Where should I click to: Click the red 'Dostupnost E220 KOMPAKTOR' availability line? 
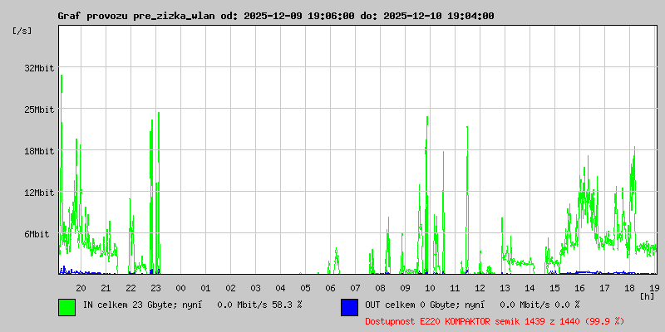pyautogui.click(x=495, y=321)
